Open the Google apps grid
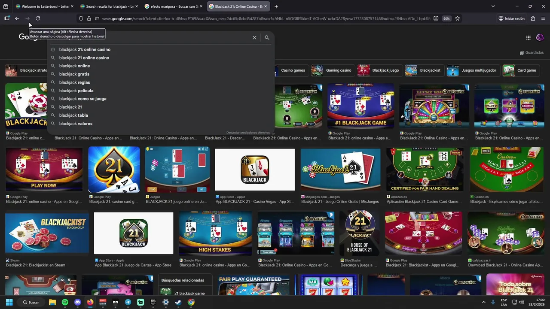550x309 pixels. click(x=529, y=38)
